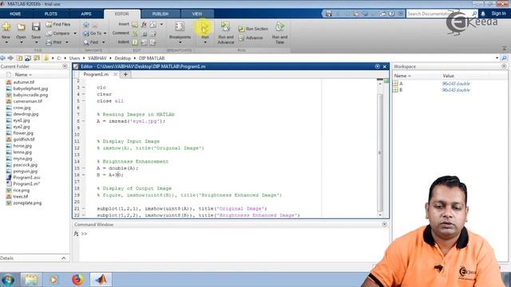Click Desktop in the folder path
Screen dimensions: 511x287
coord(122,58)
